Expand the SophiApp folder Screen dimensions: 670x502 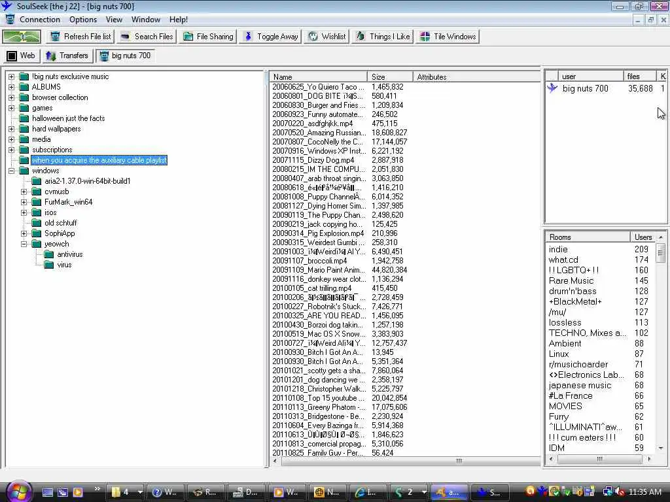pos(24,233)
